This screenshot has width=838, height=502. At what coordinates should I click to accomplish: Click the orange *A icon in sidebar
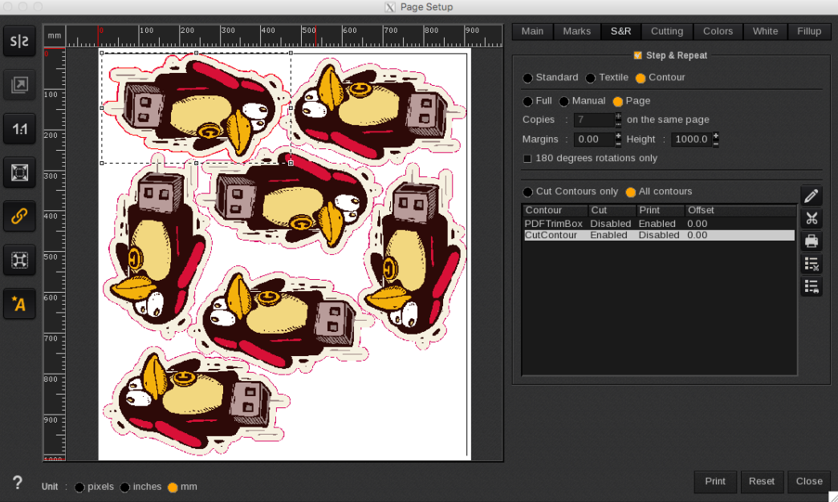point(19,303)
